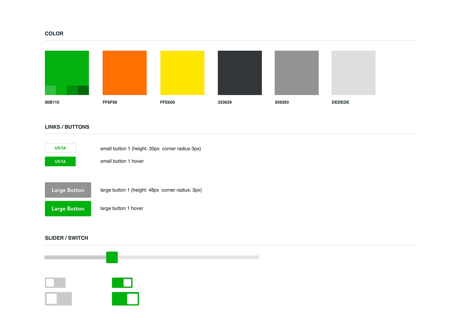Click the green slider handle
Image resolution: width=462 pixels, height=330 pixels.
[112, 257]
